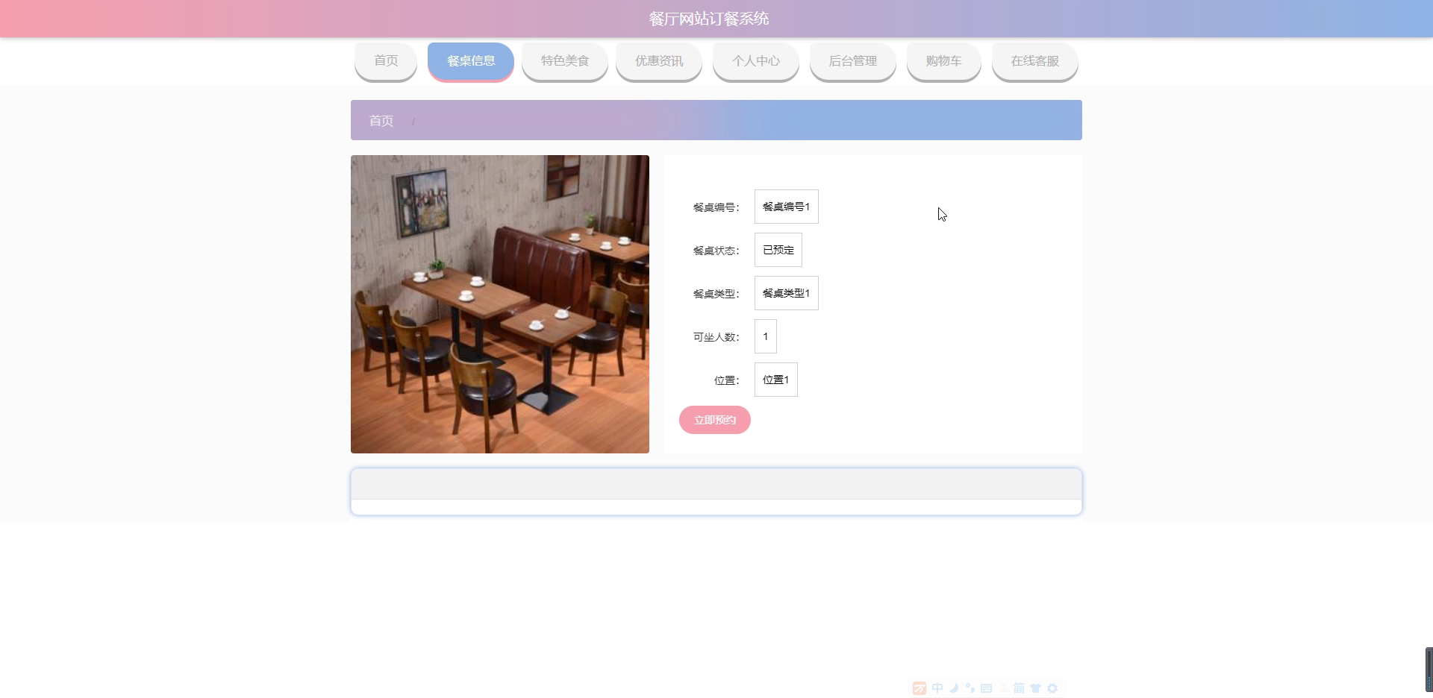Open the IME soft keyboard icon
This screenshot has width=1433, height=698.
(986, 688)
